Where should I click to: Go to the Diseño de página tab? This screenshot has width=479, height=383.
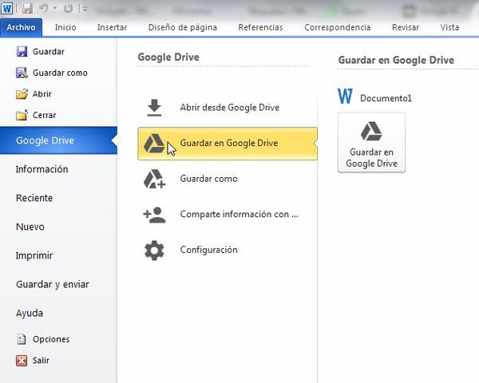[x=183, y=27]
